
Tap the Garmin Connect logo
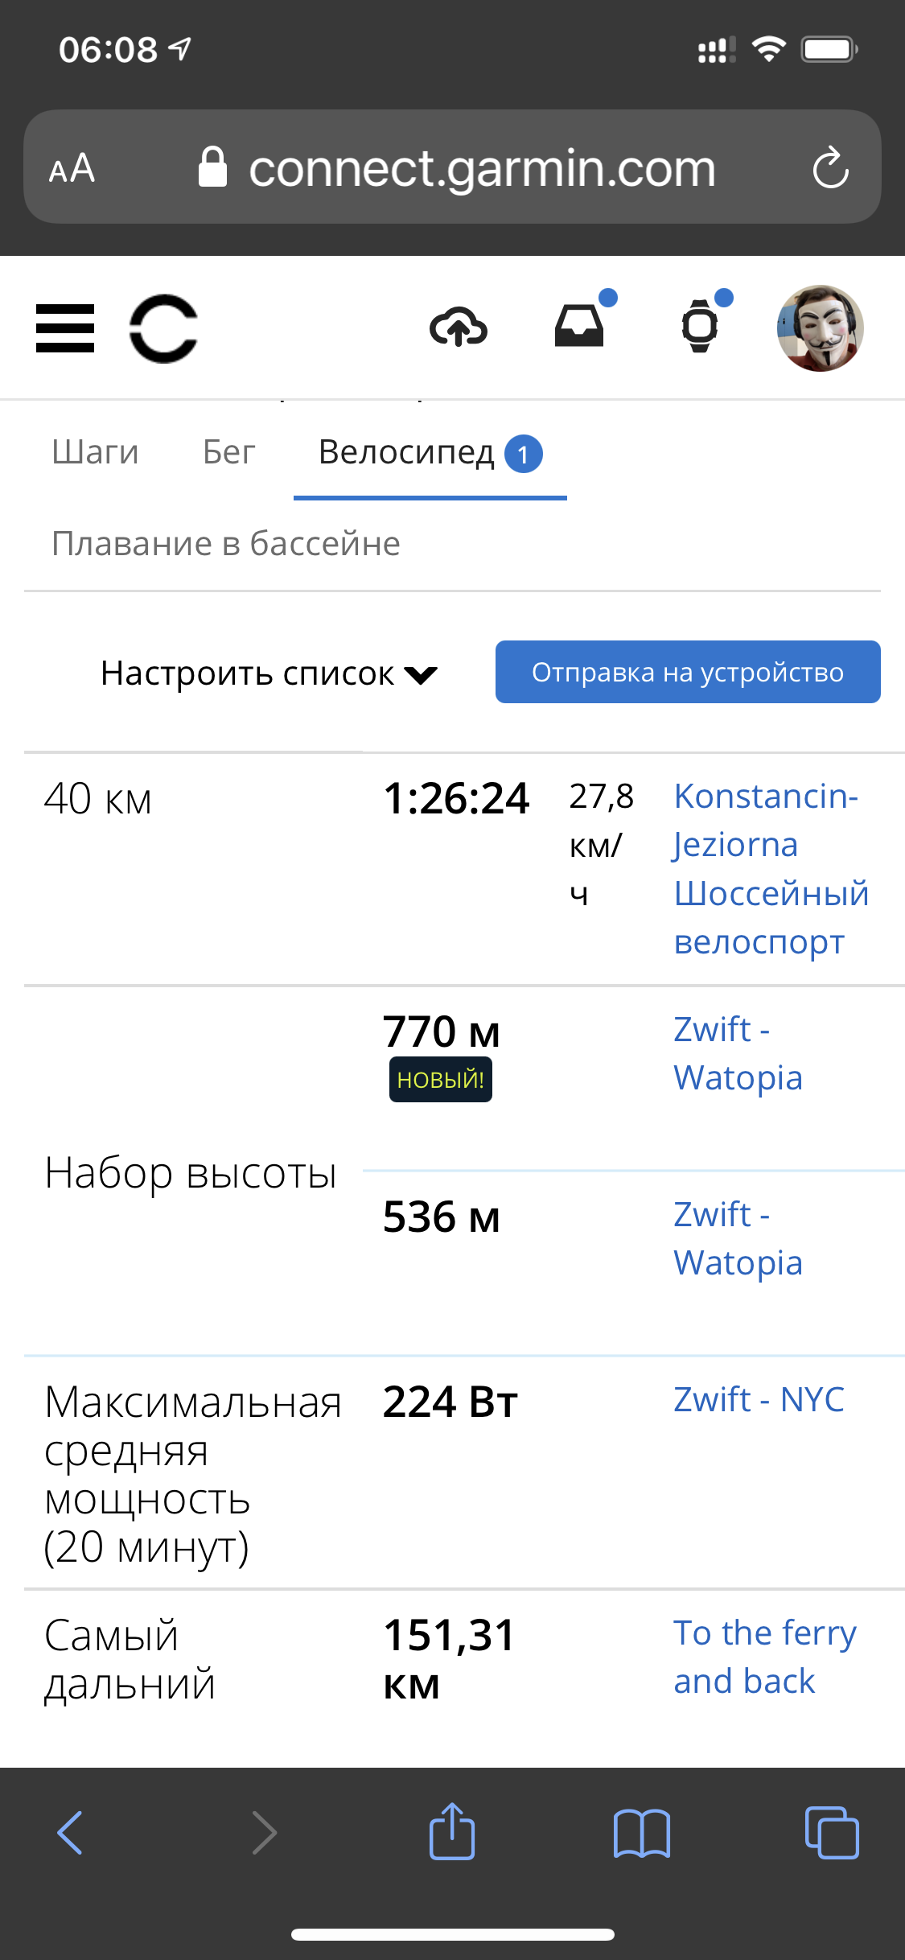click(x=163, y=328)
